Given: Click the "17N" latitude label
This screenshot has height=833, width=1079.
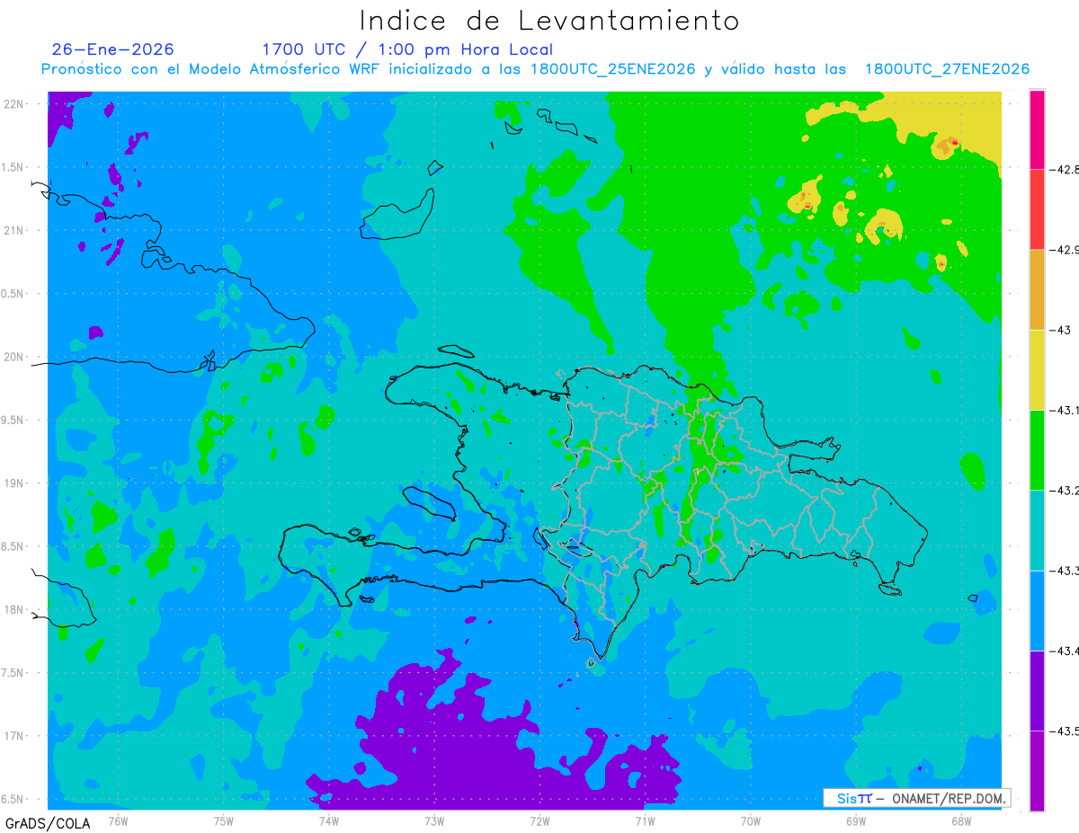Looking at the screenshot, I should pyautogui.click(x=15, y=736).
